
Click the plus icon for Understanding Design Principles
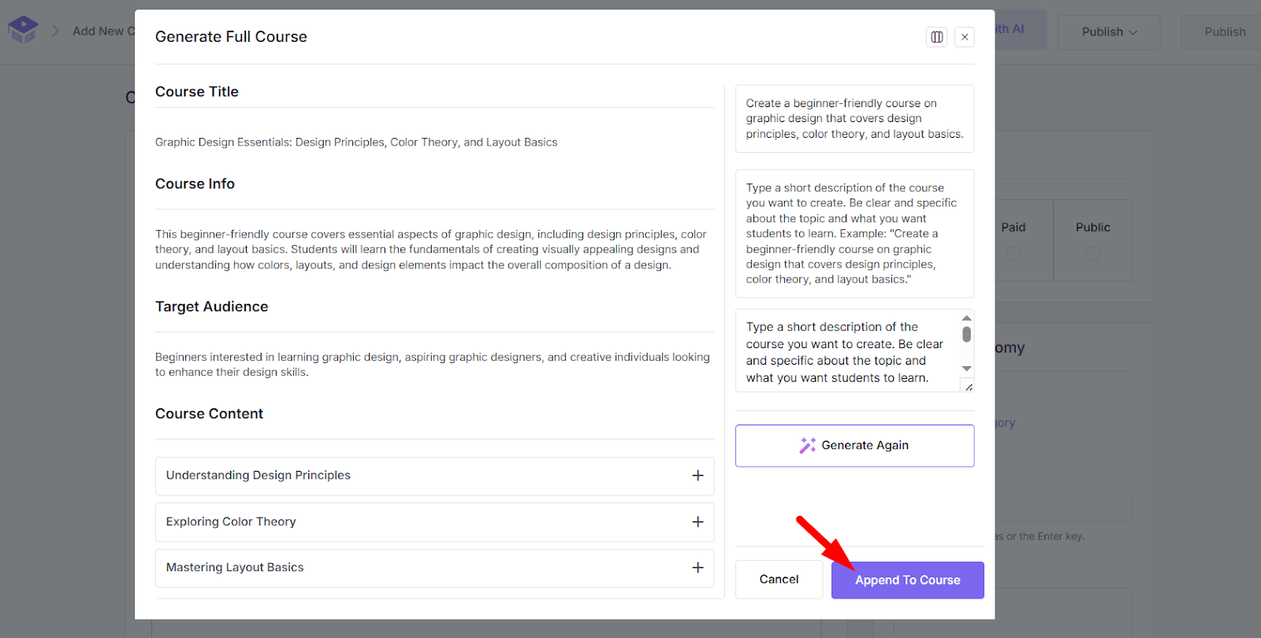[x=697, y=476]
